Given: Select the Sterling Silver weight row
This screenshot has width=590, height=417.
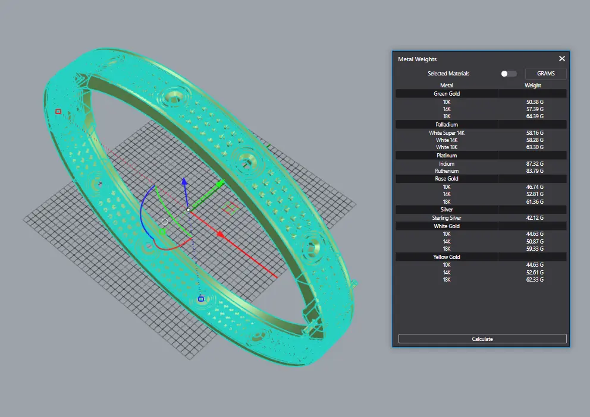Looking at the screenshot, I should (481, 218).
